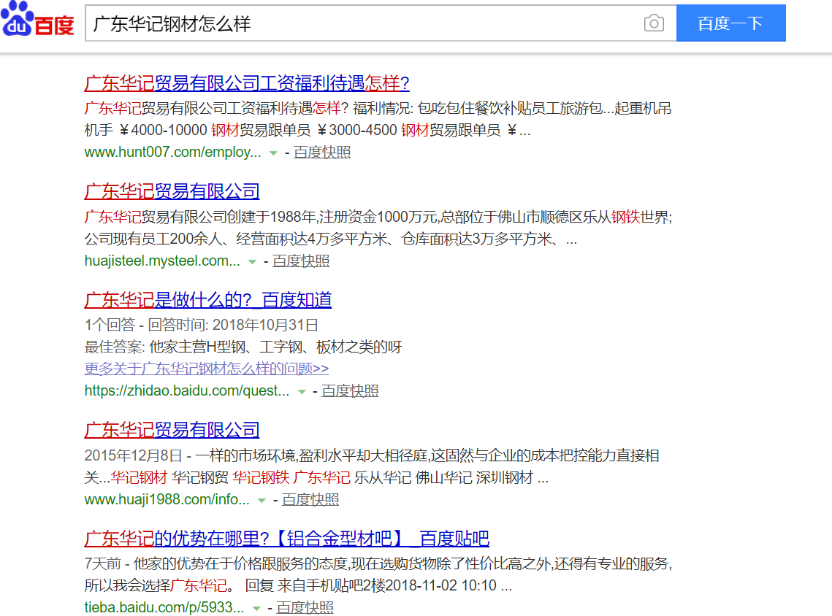832x616 pixels.
Task: Open 广东华记是做什么的?_百度知道 result
Action: 208,300
